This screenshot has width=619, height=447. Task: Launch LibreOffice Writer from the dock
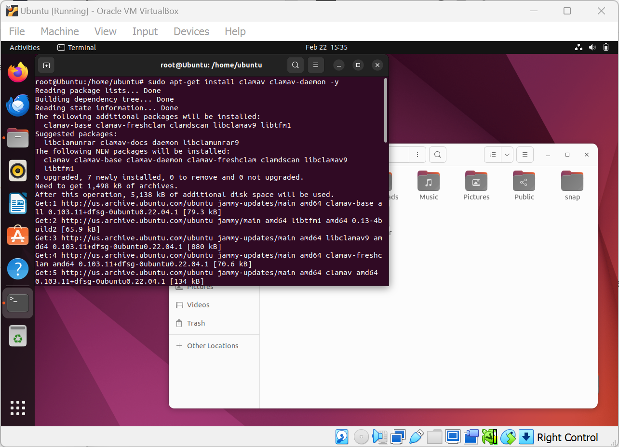[x=18, y=203]
